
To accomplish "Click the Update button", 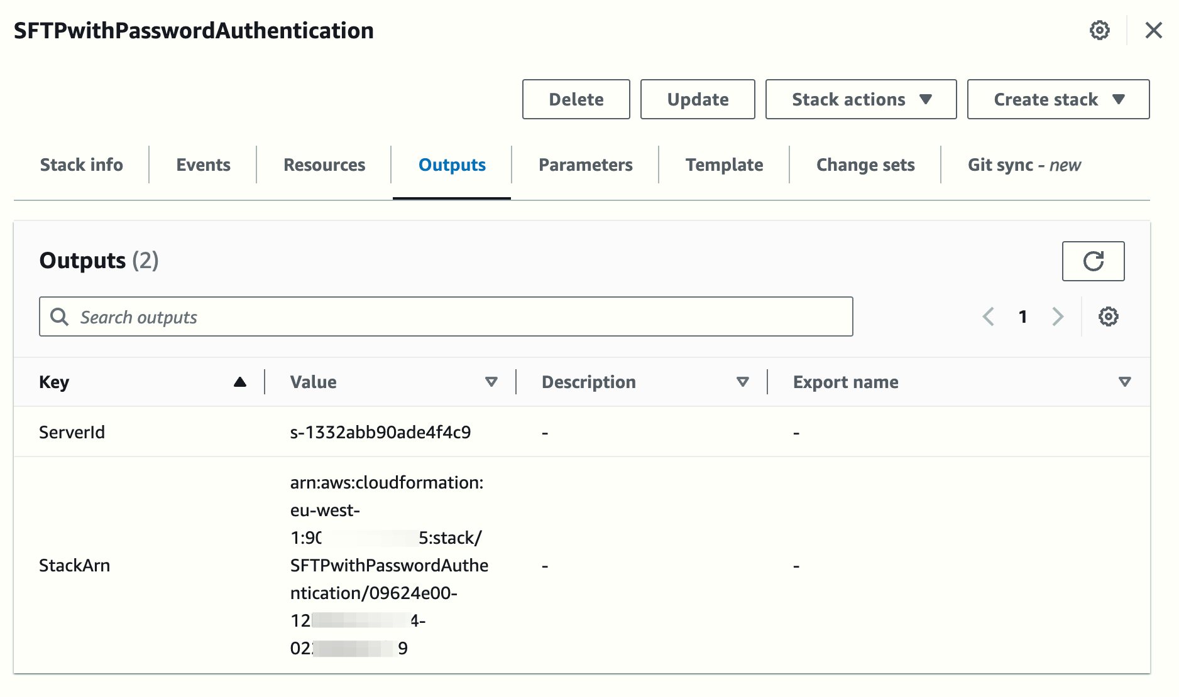I will pos(697,99).
